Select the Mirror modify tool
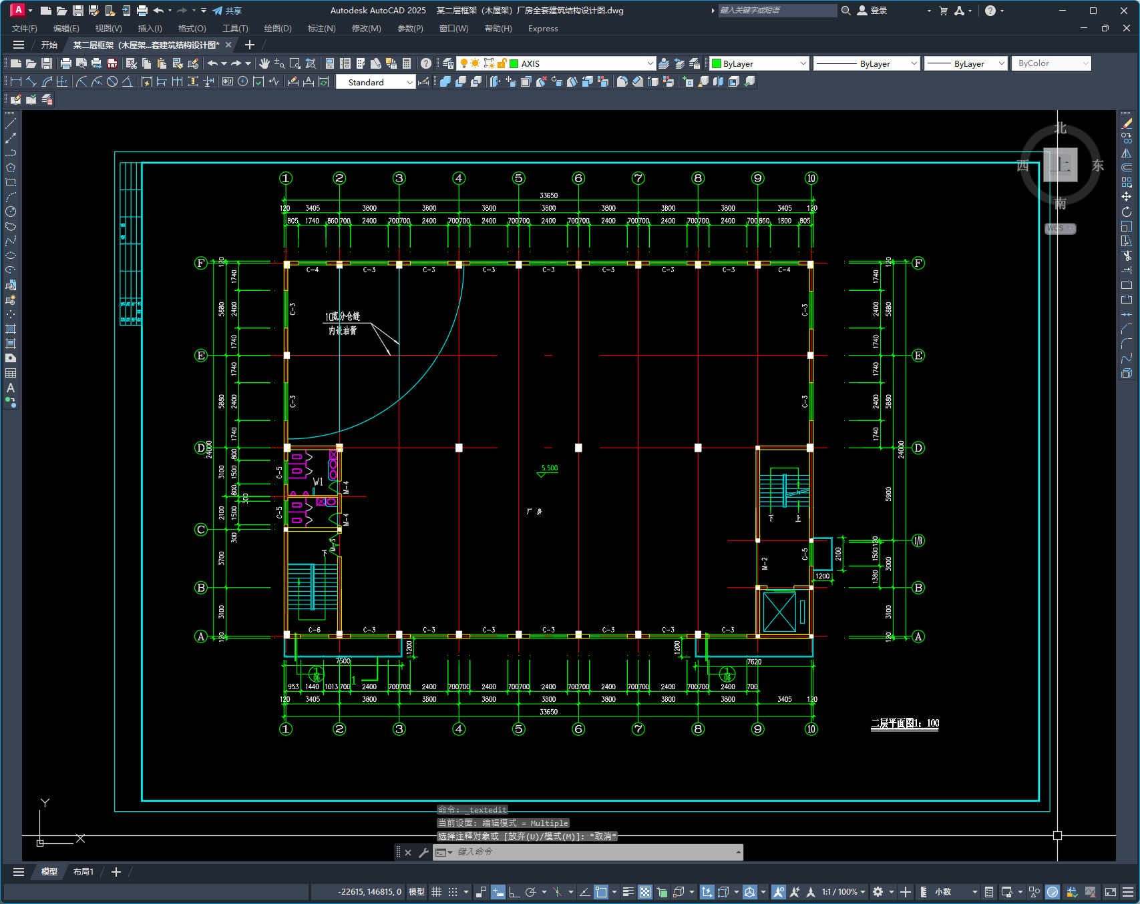This screenshot has width=1140, height=904. tap(1127, 153)
